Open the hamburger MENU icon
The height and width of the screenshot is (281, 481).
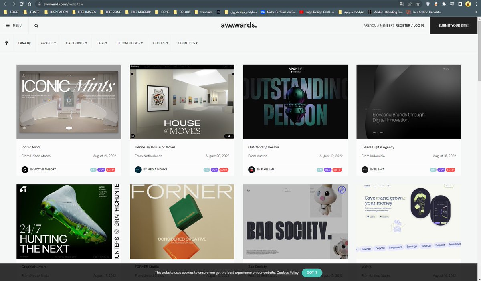8,26
